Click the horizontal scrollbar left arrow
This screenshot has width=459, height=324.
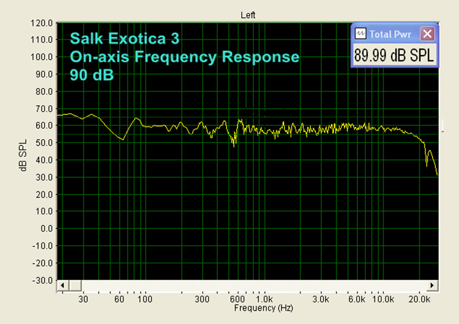point(62,285)
